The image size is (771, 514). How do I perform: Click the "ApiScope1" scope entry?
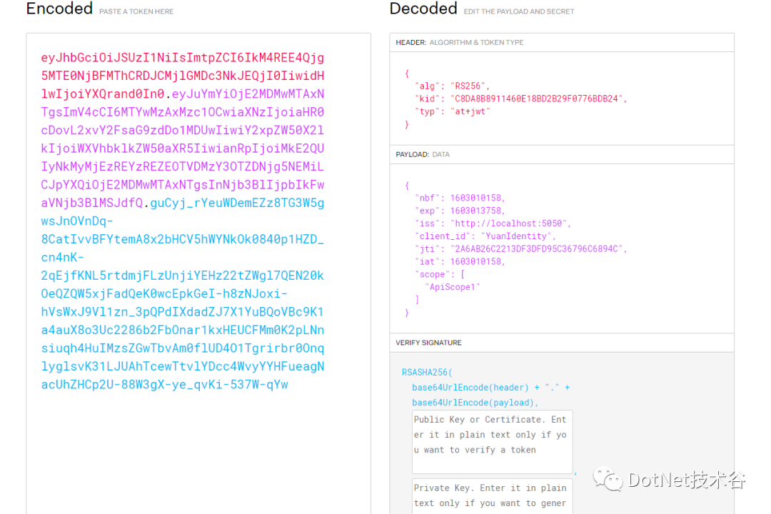coord(452,287)
